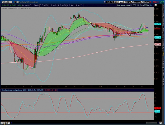165x125 pixels.
Task: Click the truncated Bol... study label
Action: click(152, 5)
